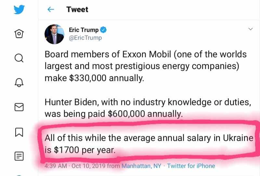Open the Eric Trump display name link

(x=84, y=30)
